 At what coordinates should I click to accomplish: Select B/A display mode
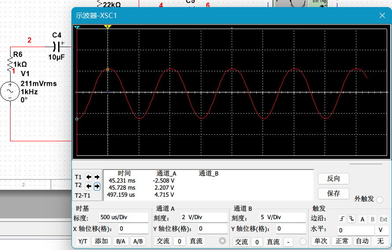(121, 241)
